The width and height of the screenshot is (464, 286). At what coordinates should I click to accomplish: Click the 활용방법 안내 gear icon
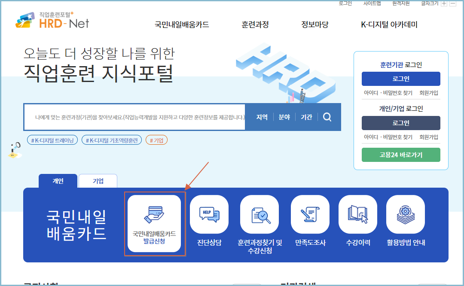[406, 214]
